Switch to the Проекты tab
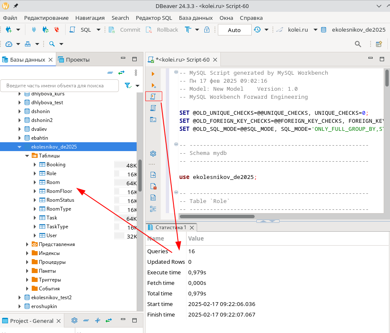Viewport: 390px width, 333px height. click(77, 60)
